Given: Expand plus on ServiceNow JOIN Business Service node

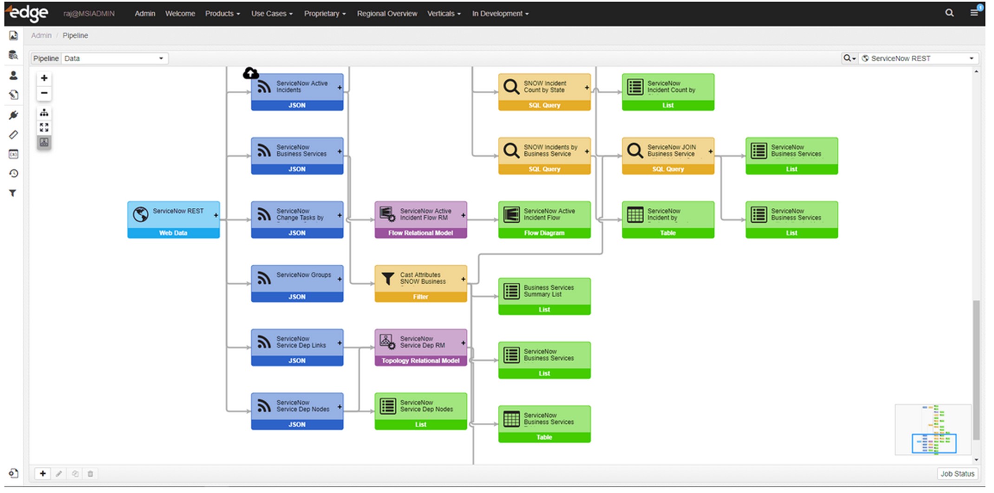Looking at the screenshot, I should click(x=710, y=151).
